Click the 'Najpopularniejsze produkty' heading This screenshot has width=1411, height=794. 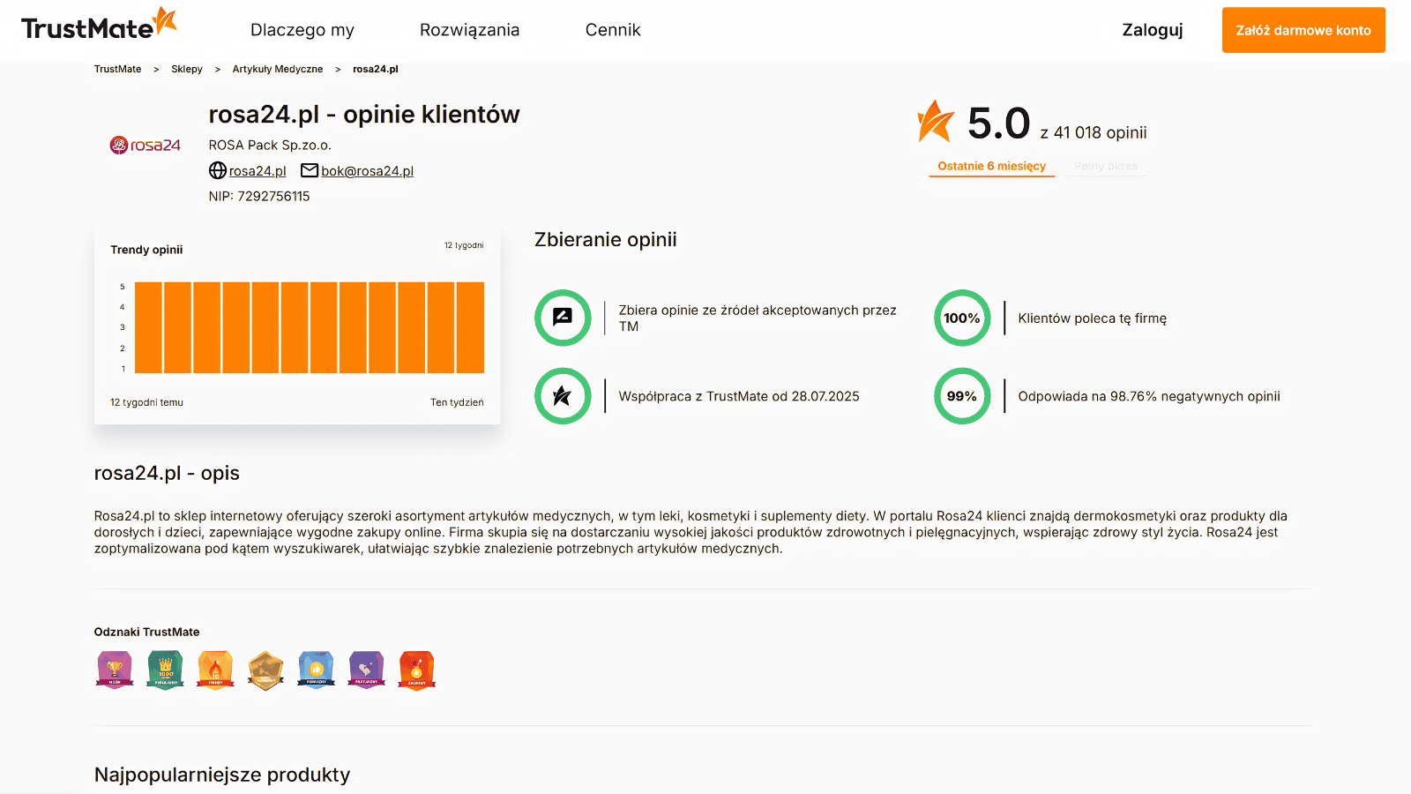point(222,775)
